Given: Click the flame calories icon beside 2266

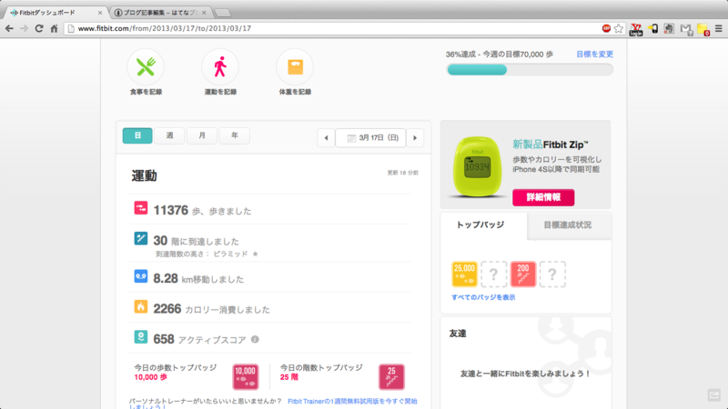Looking at the screenshot, I should [x=141, y=306].
